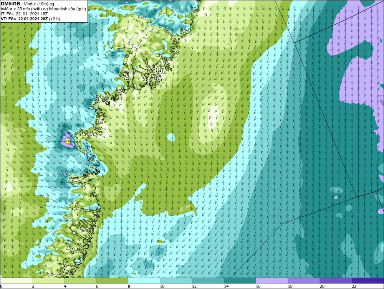This screenshot has width=384, height=289.
Task: Select the 20–22 m/s violet swatch
Action: (x=336, y=281)
